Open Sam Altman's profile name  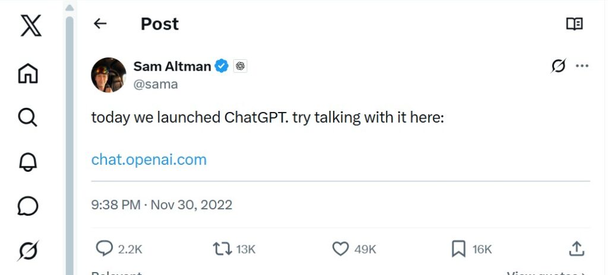172,66
